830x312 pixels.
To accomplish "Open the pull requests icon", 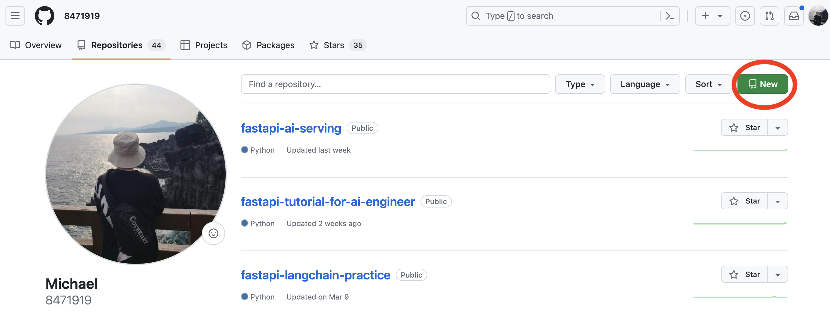I will coord(769,16).
